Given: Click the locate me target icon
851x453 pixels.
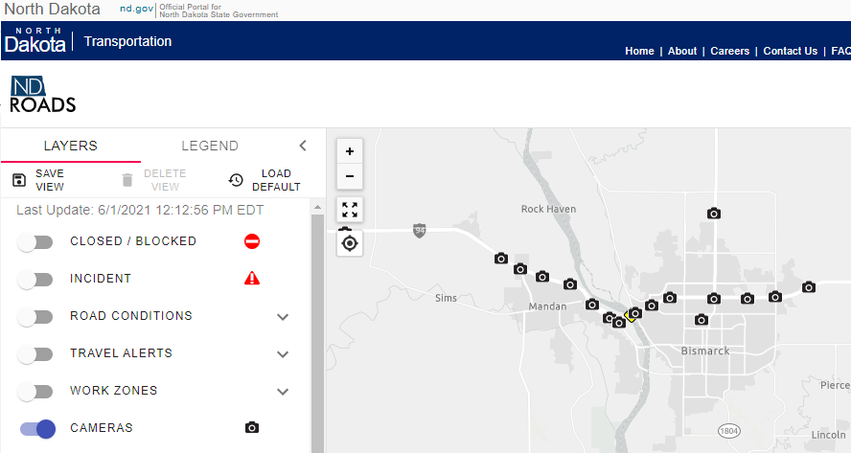Looking at the screenshot, I should [x=350, y=243].
